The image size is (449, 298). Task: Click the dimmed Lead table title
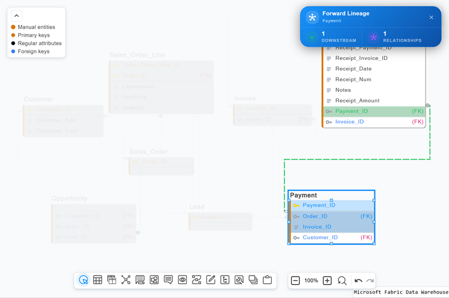[197, 207]
